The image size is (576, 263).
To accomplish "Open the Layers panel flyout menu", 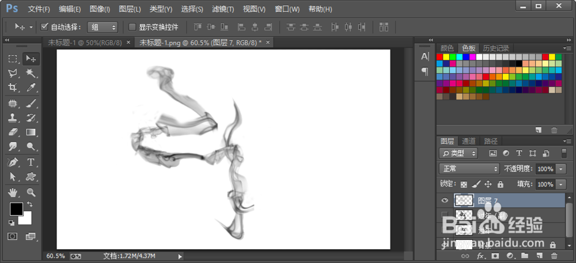I will coord(567,141).
